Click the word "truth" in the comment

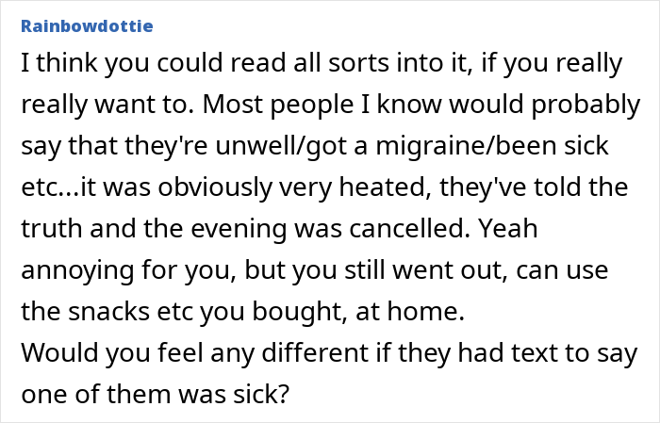(52, 228)
